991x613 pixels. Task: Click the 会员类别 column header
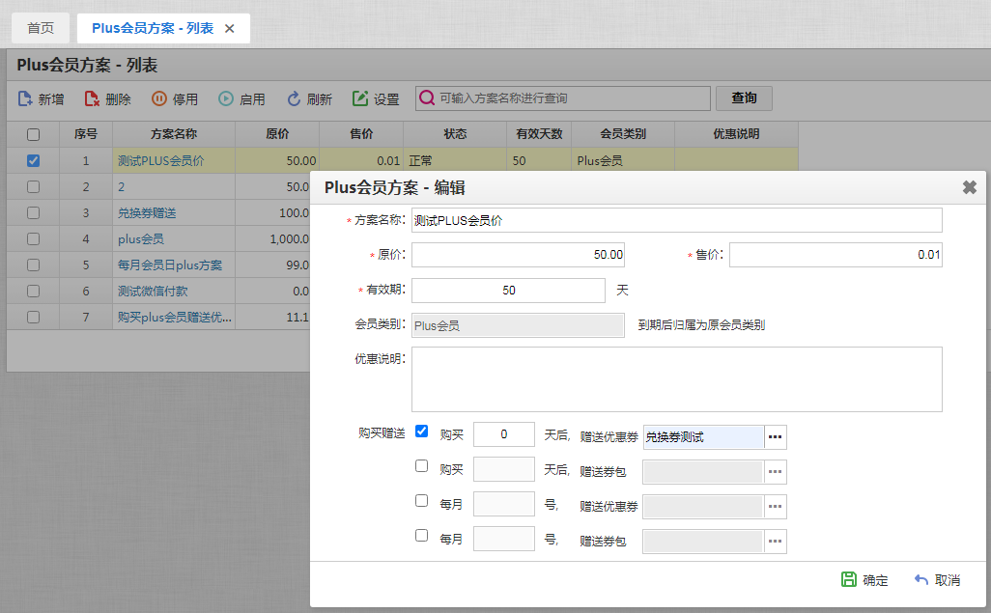(623, 134)
